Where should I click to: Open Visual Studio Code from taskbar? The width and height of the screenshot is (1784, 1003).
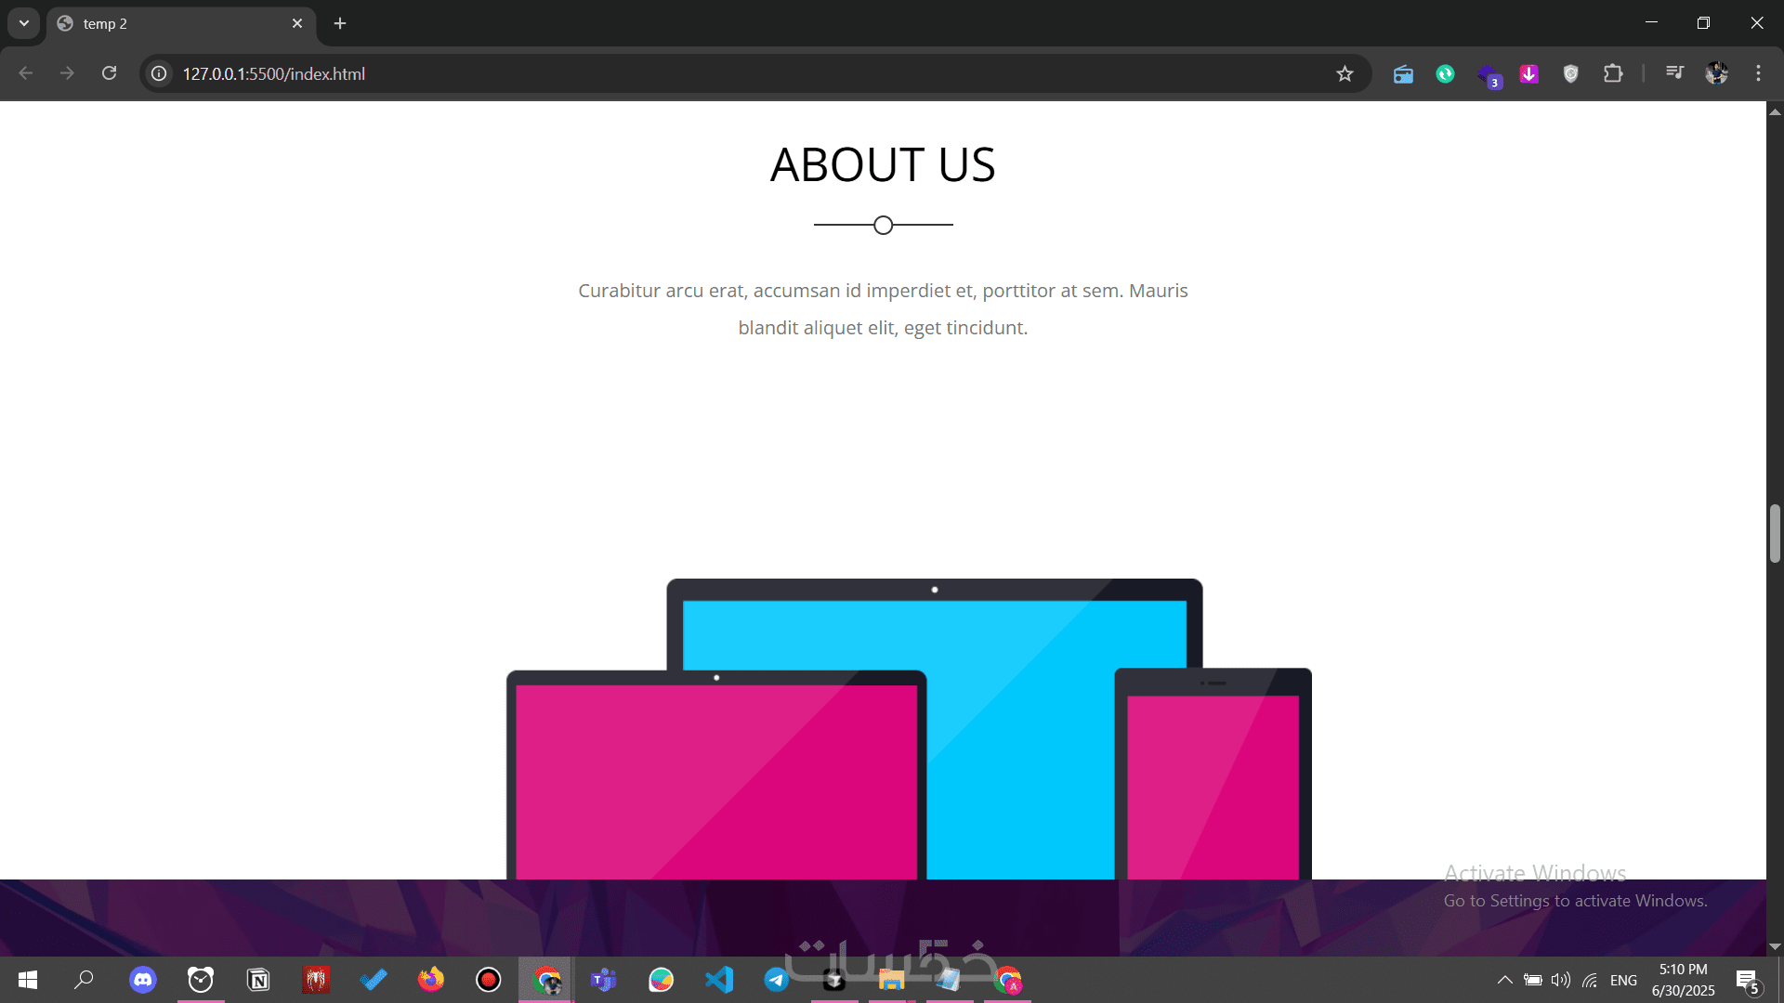718,980
